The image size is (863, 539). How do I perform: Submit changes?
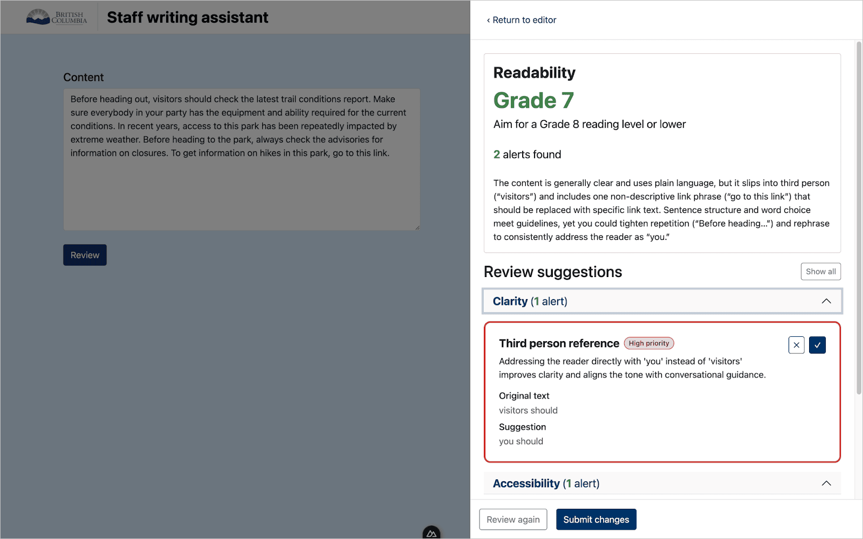pos(596,519)
